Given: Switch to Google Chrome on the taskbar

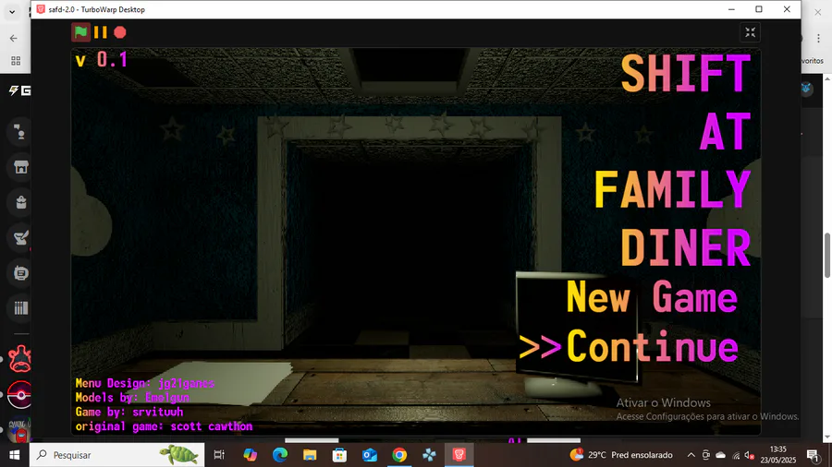Looking at the screenshot, I should tap(399, 455).
